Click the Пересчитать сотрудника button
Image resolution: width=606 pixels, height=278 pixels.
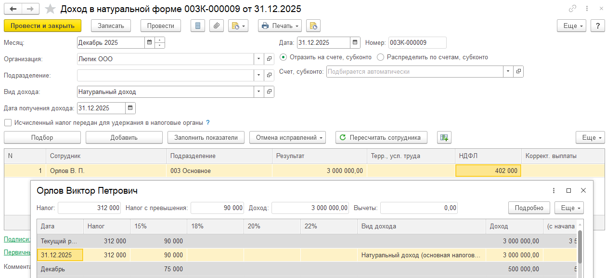381,138
